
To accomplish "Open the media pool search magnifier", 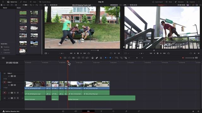I will [31, 5].
